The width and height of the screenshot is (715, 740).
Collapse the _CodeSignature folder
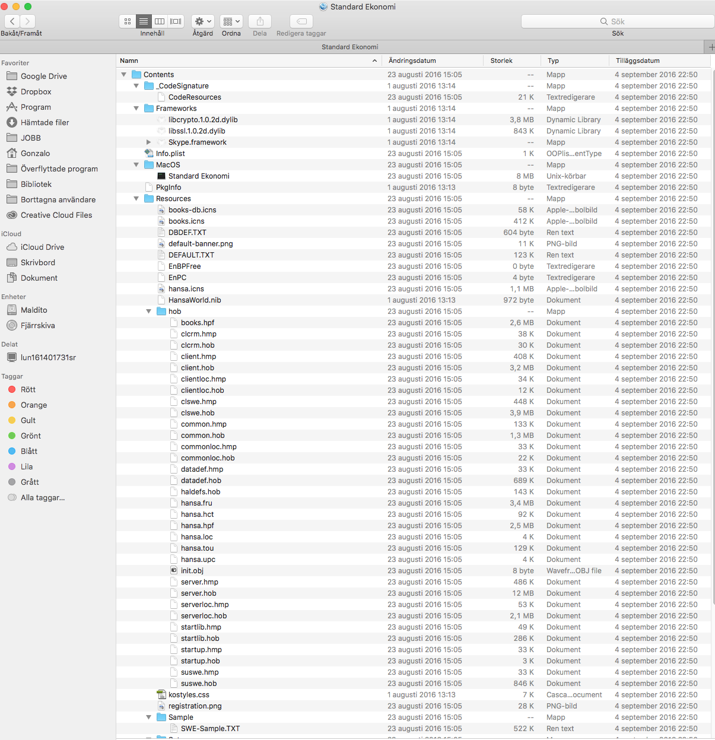(x=136, y=86)
